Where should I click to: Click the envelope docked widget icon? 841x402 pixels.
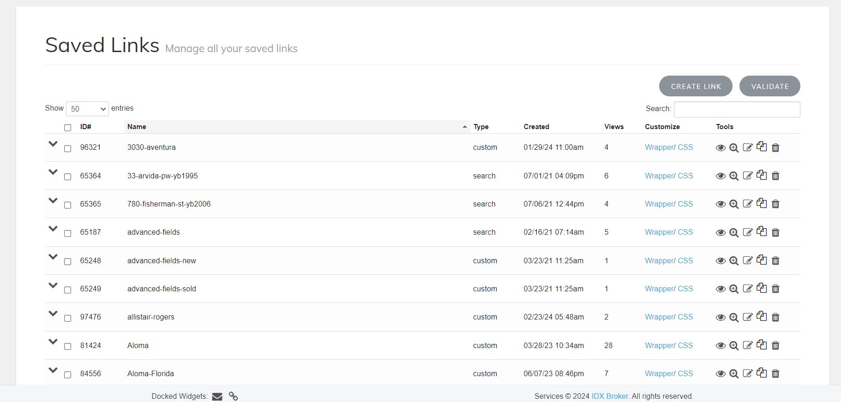(x=217, y=396)
